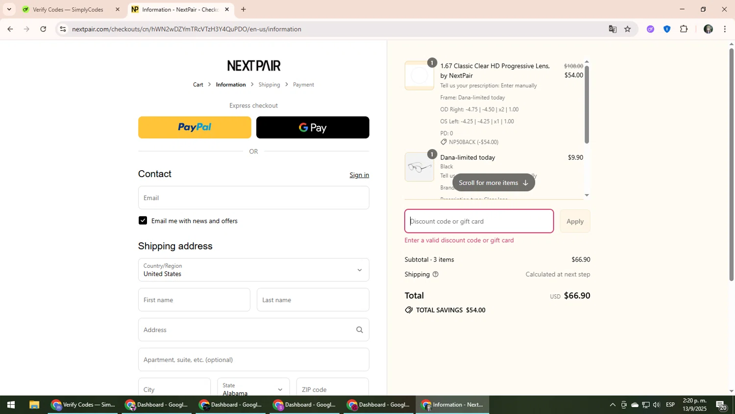Viewport: 735px width, 414px height.
Task: Close the Verify Codes SimplyCodes tab
Action: pyautogui.click(x=117, y=9)
